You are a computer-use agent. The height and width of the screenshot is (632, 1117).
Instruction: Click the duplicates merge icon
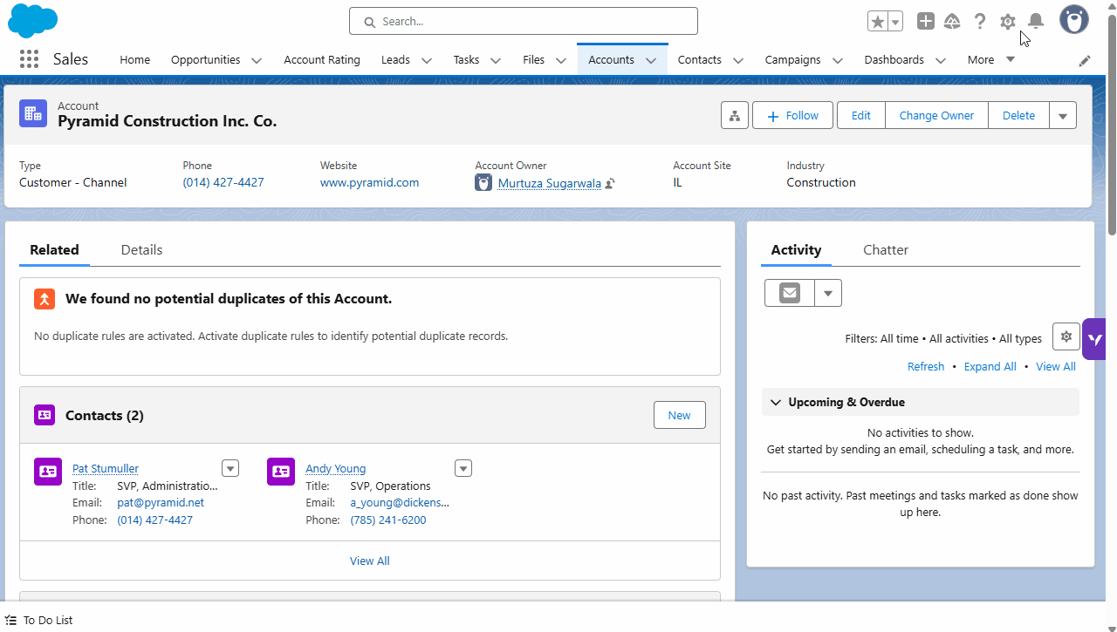tap(45, 299)
